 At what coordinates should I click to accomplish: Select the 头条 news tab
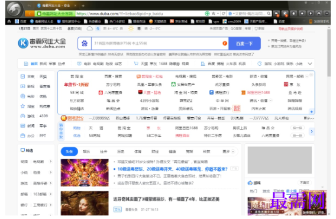point(69,152)
